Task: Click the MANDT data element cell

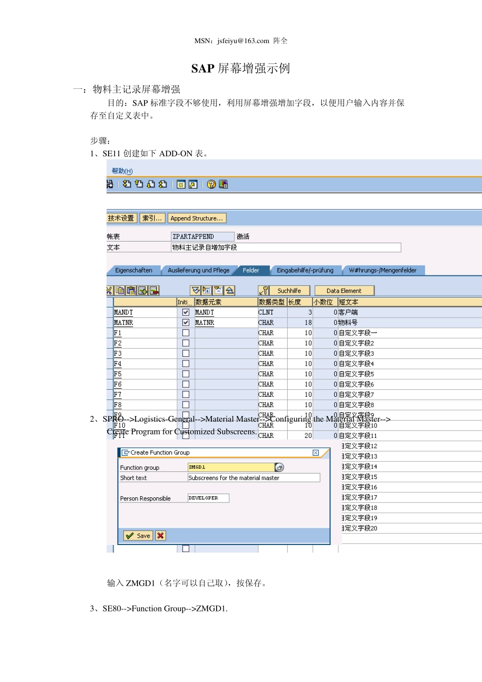Action: click(226, 313)
